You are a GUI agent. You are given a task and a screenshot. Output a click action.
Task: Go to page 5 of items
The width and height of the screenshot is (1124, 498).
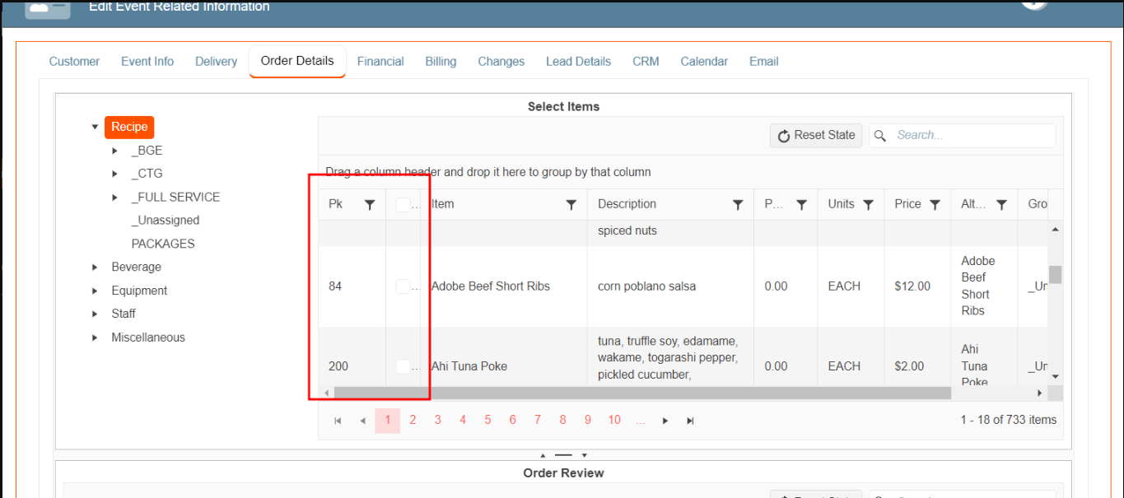coord(487,421)
